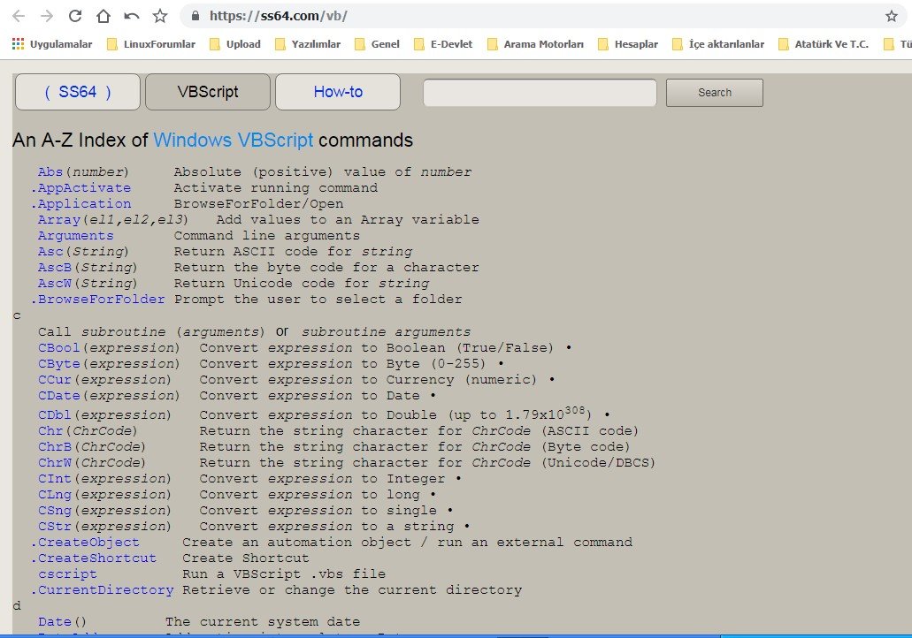Open the CInt command link

point(55,479)
